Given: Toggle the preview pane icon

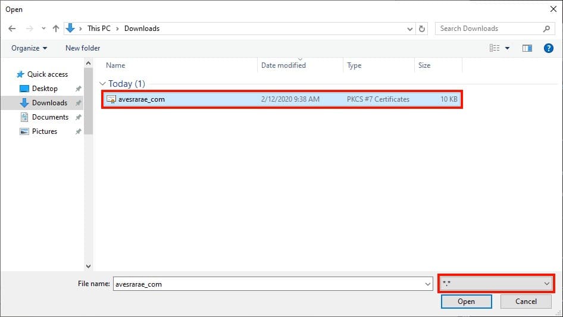Looking at the screenshot, I should pyautogui.click(x=527, y=48).
